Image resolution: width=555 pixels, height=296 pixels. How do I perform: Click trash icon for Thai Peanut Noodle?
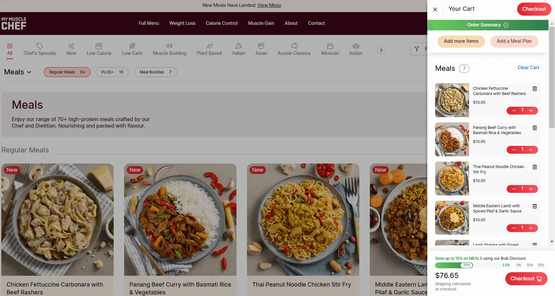(534, 167)
